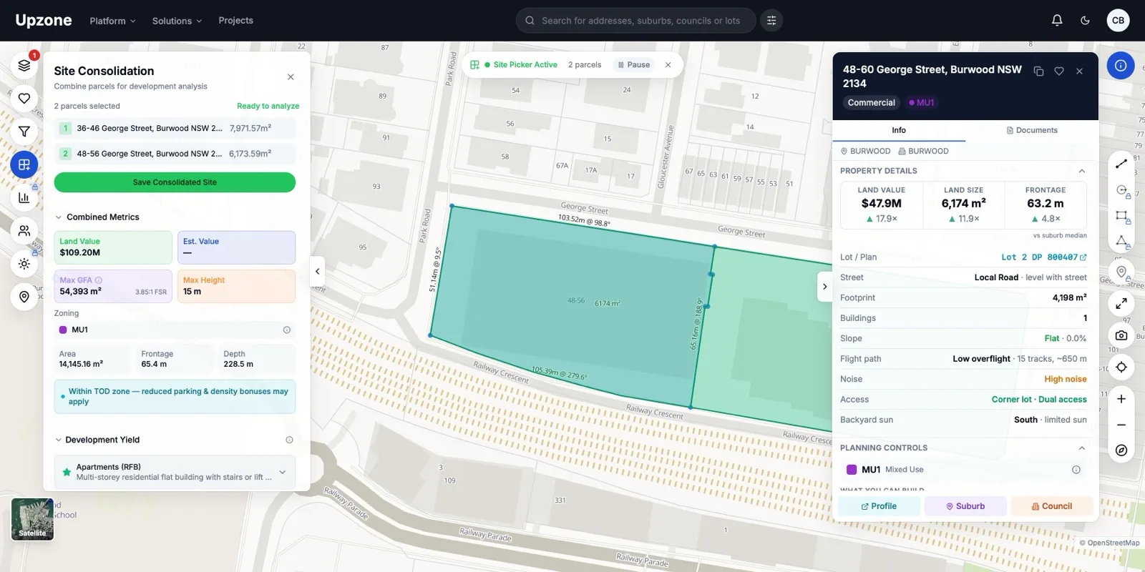Open the filter funnel tool
Screen dimensions: 1145x572
[24, 132]
